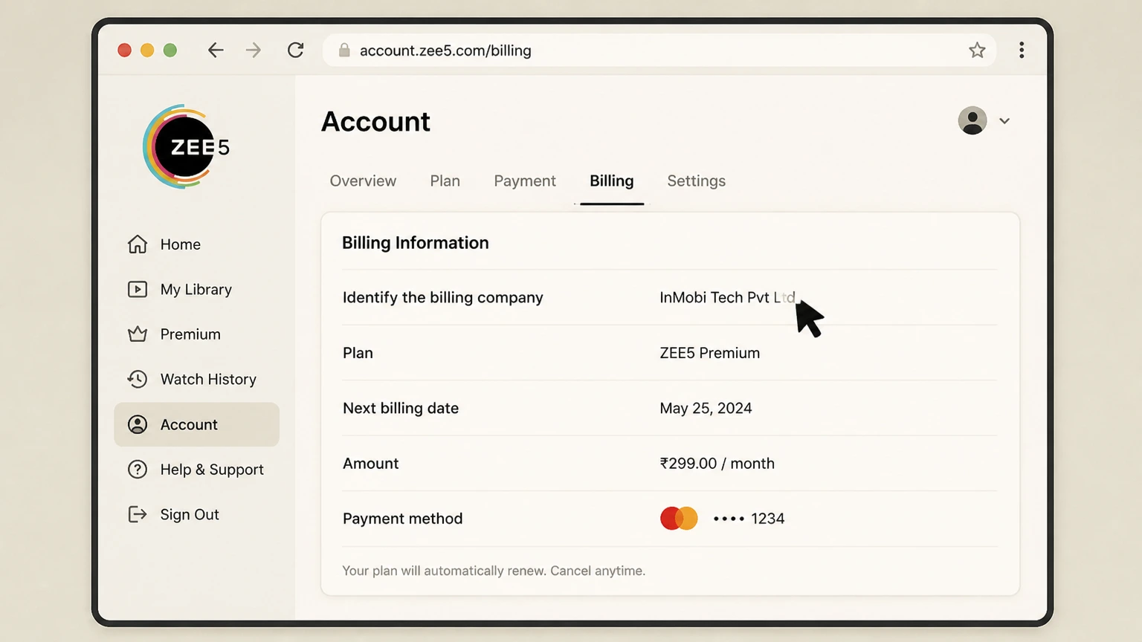Click the Mastercard logo in Payment method
This screenshot has width=1142, height=642.
point(679,518)
